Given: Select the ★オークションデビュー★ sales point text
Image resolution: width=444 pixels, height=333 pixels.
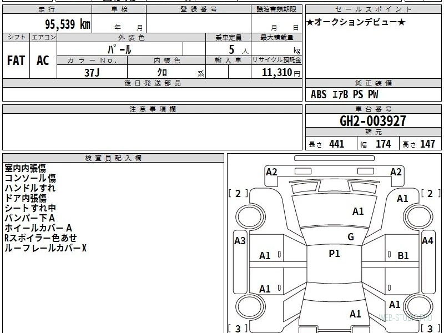Looking at the screenshot, I should tap(356, 22).
